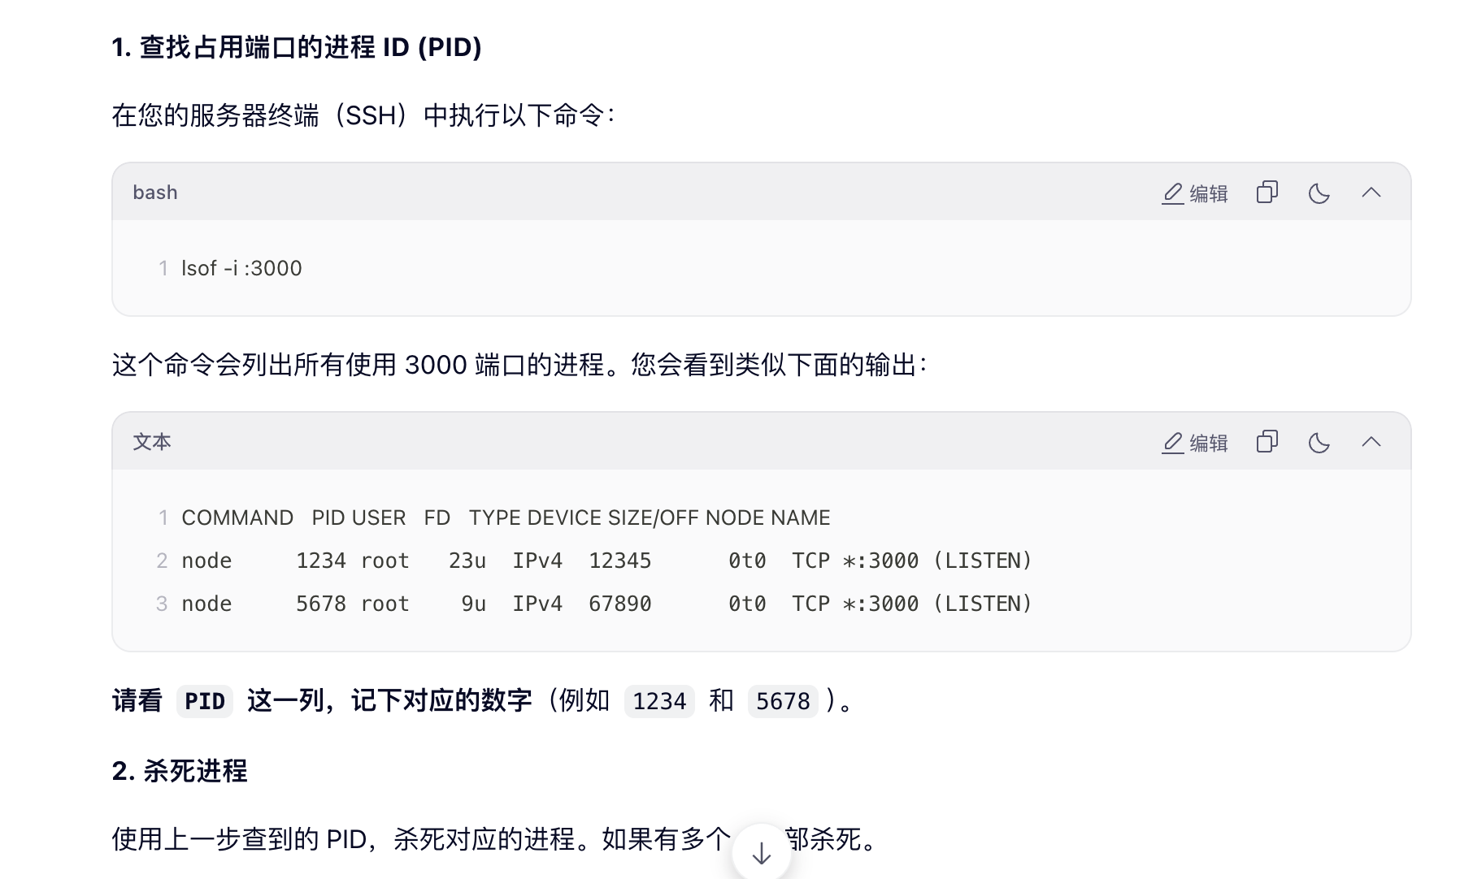Toggle dark mode on bash code block
Image resolution: width=1473 pixels, height=879 pixels.
point(1319,193)
